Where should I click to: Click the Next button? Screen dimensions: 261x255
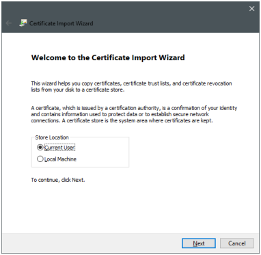point(199,243)
